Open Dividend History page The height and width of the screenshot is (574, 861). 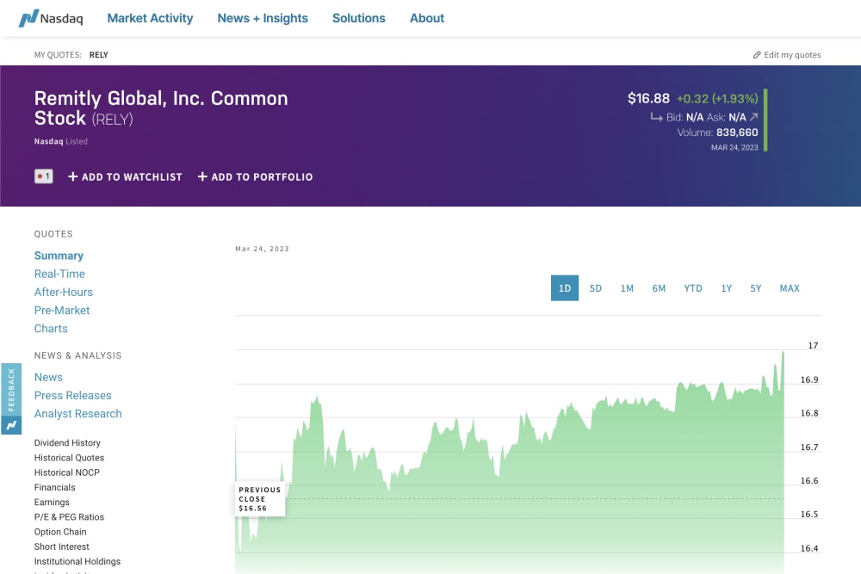[x=67, y=443]
